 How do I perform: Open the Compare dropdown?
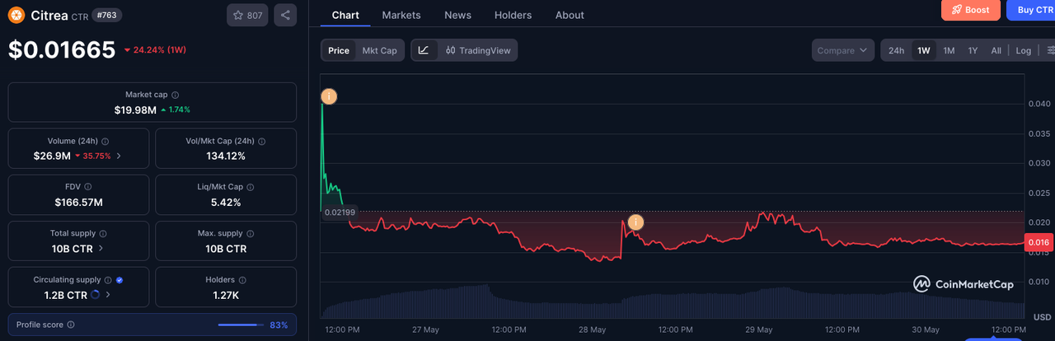click(842, 50)
